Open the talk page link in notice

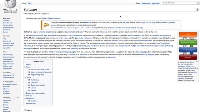click(126, 22)
